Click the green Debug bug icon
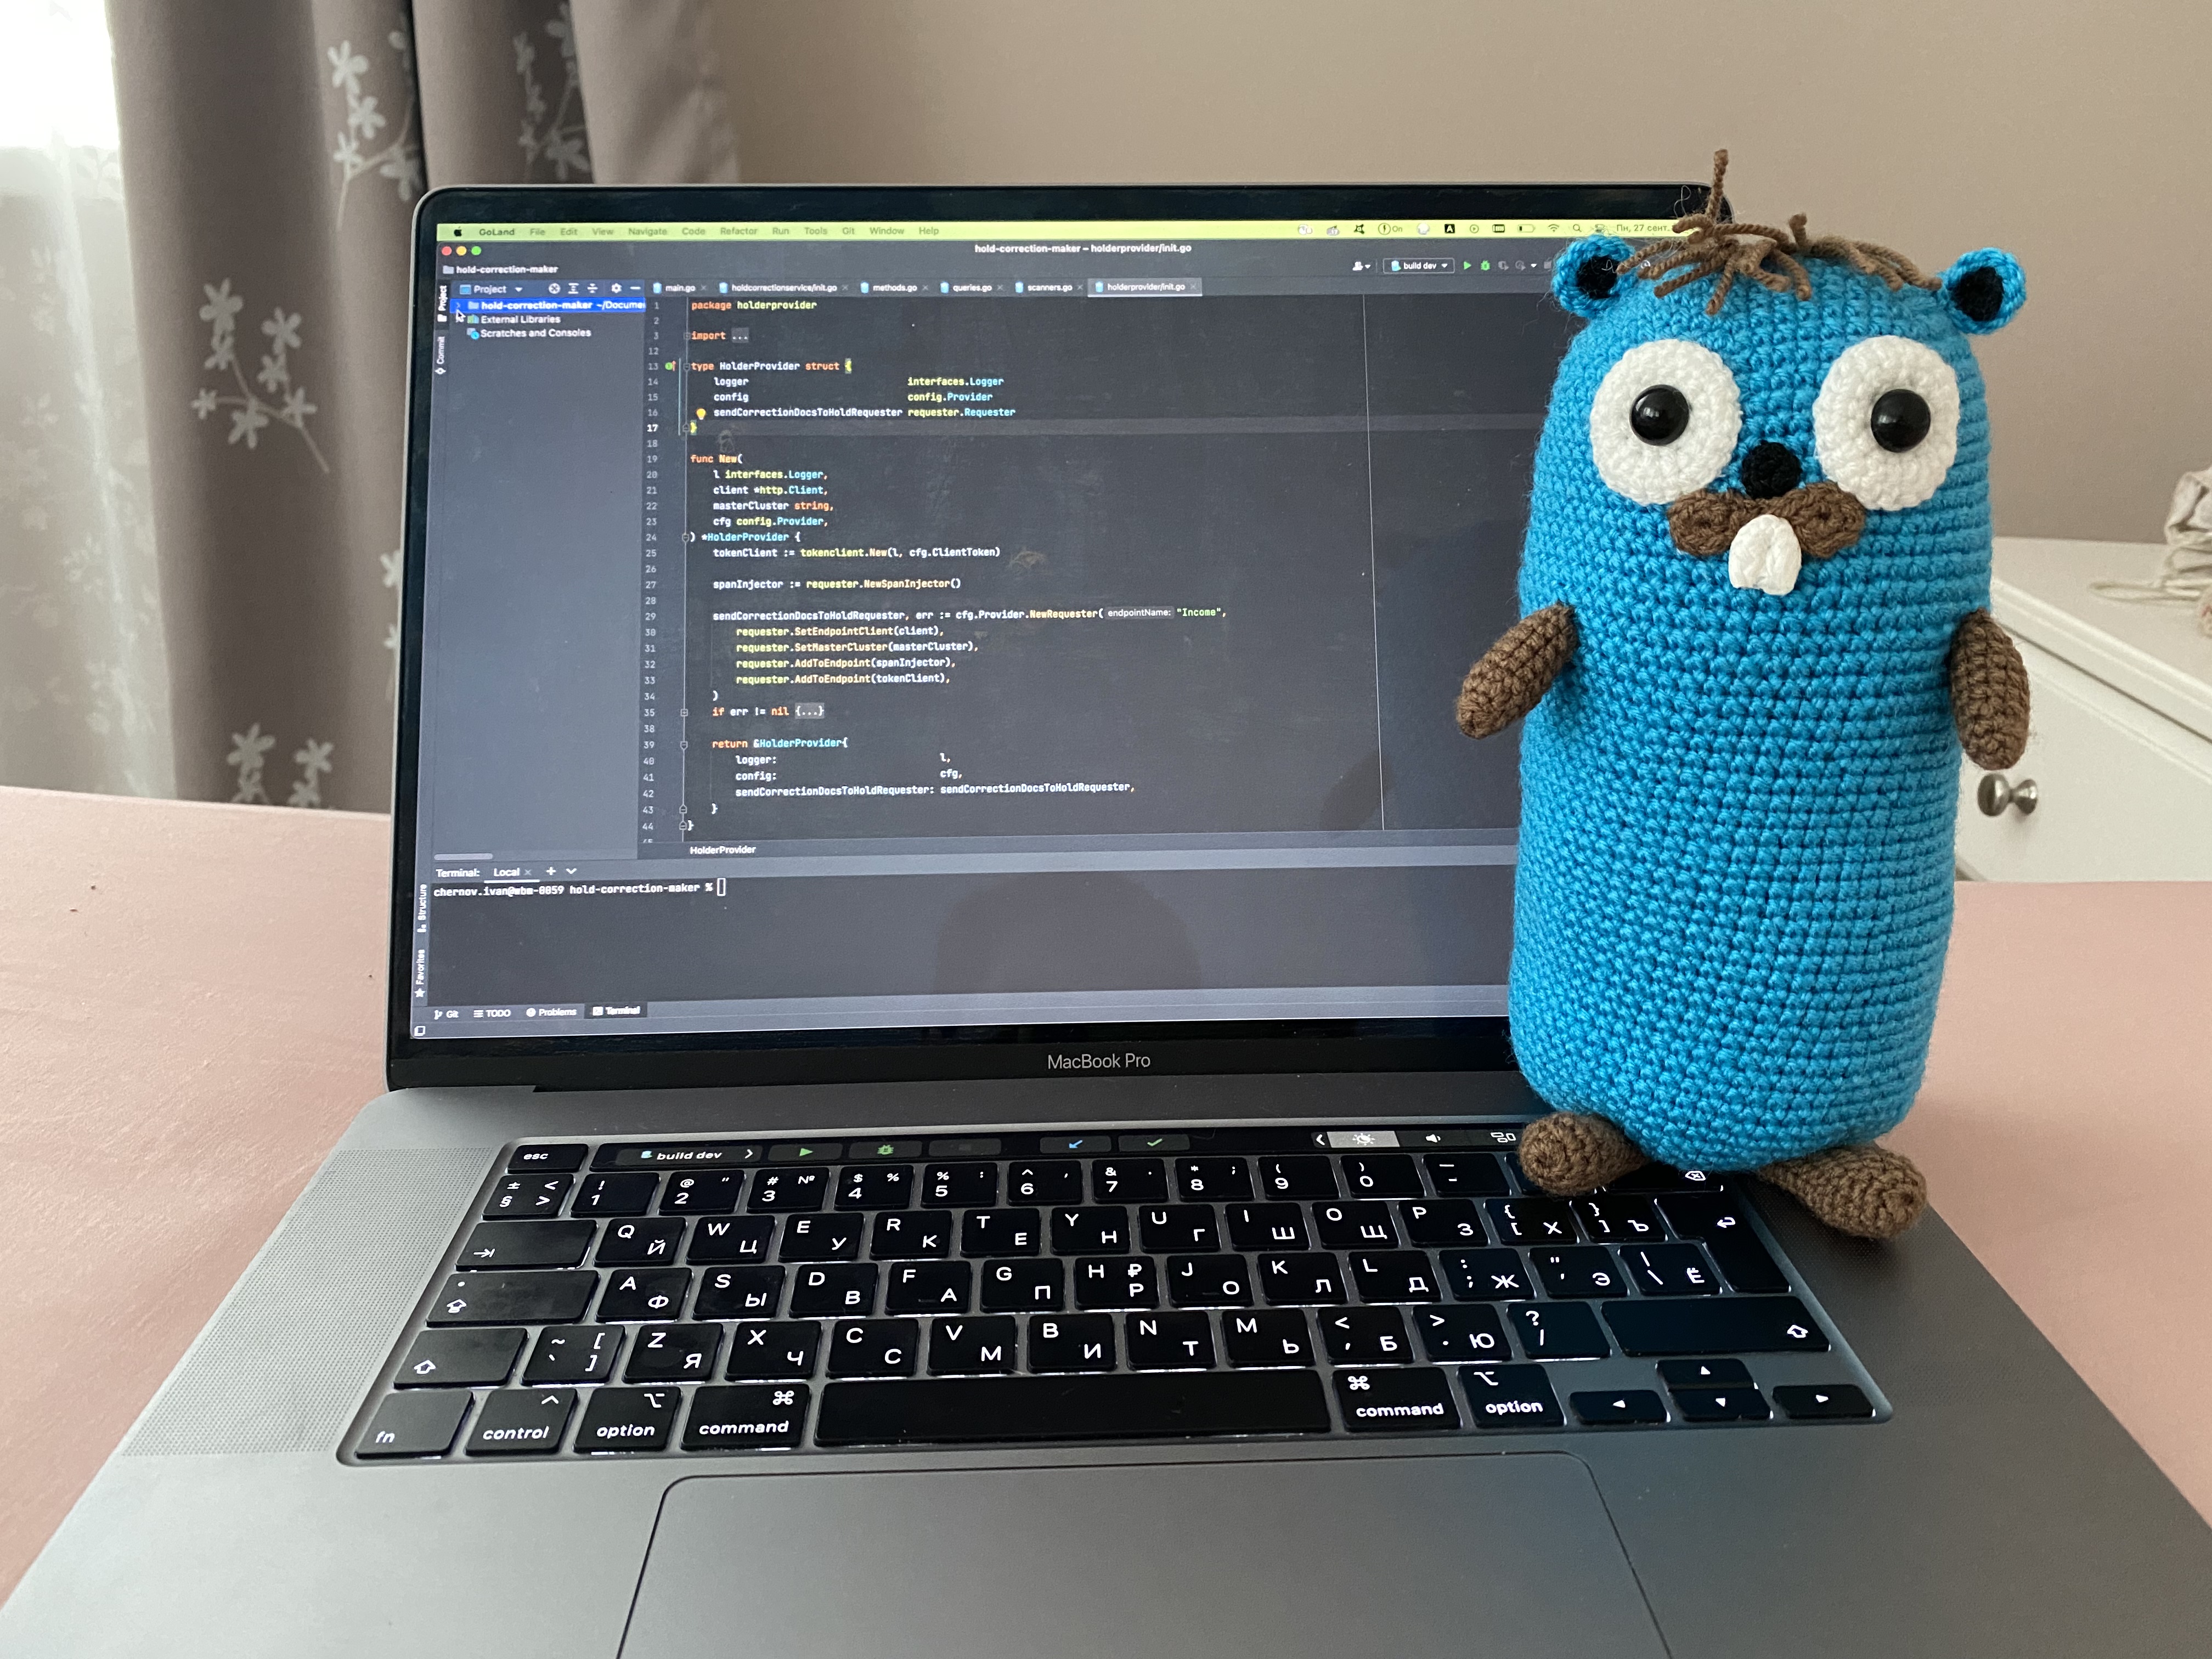This screenshot has height=1659, width=2212. [1485, 266]
